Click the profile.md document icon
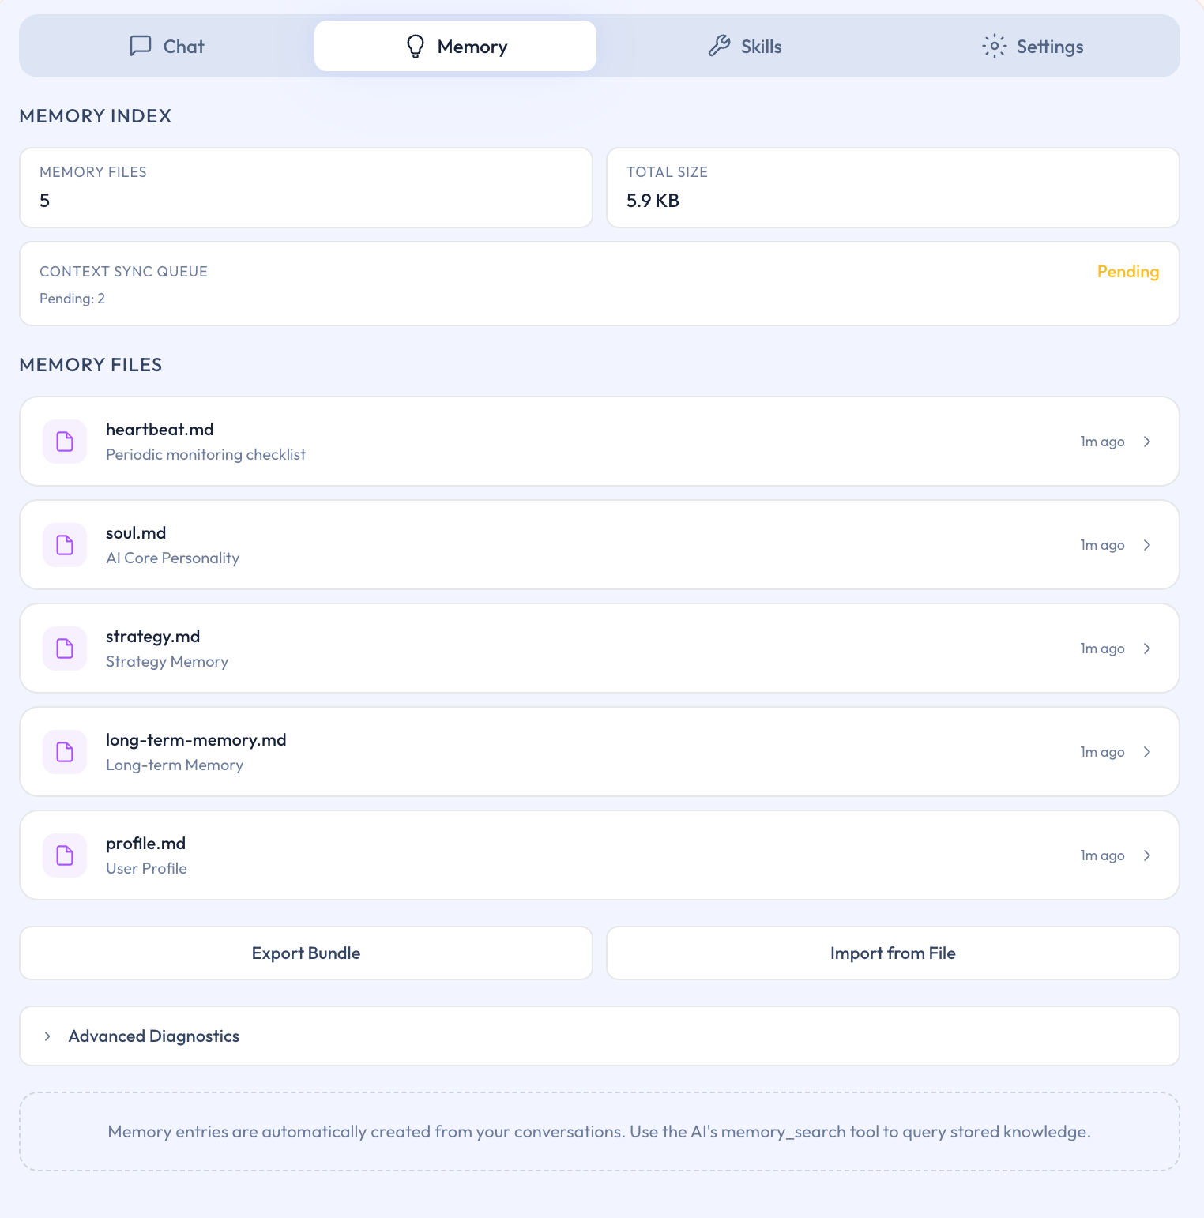The width and height of the screenshot is (1204, 1218). [x=65, y=855]
